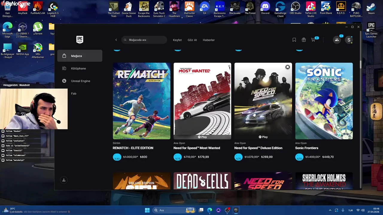
Task: Open the OBS Studio desktop shortcut
Action: 296,8
